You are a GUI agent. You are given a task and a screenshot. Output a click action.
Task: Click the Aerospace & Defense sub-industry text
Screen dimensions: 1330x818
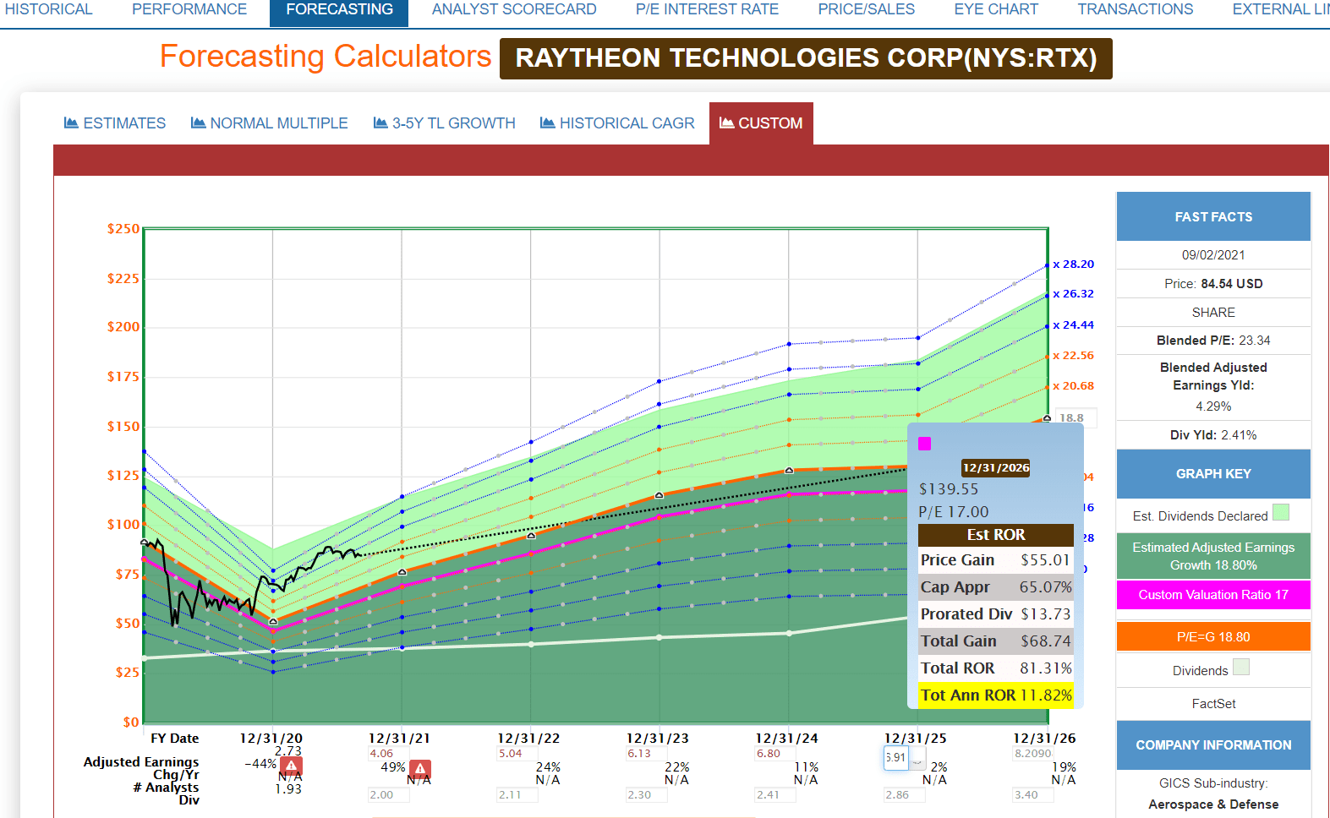click(1213, 804)
